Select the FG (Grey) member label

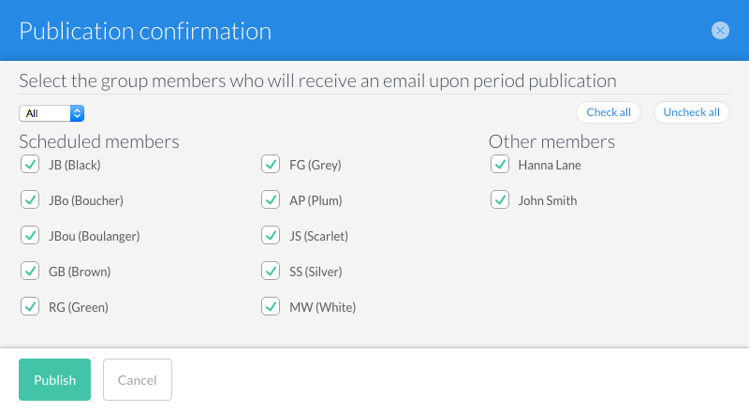tap(316, 165)
